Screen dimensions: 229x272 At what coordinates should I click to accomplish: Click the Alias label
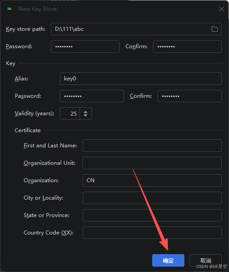tap(21, 79)
